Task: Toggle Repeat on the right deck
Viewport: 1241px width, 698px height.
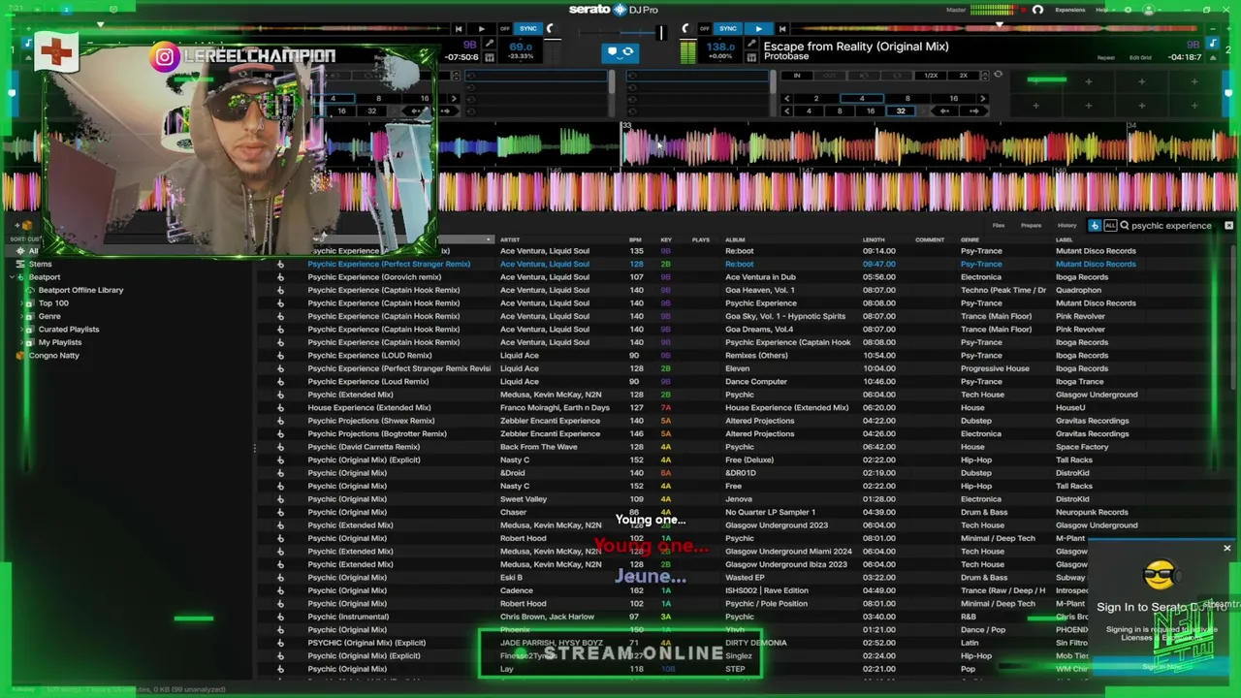Action: (1106, 57)
